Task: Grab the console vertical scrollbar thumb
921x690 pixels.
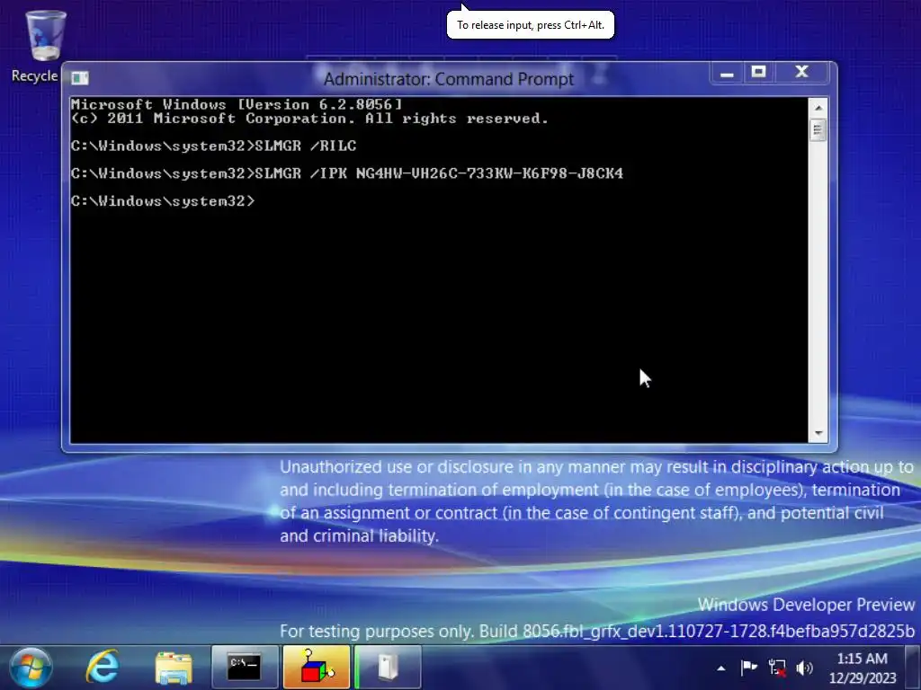Action: [x=818, y=129]
